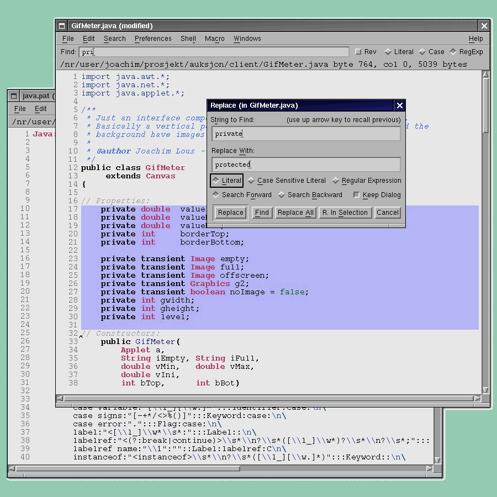497x497 pixels.
Task: Click the R. In Selection button
Action: pos(345,213)
